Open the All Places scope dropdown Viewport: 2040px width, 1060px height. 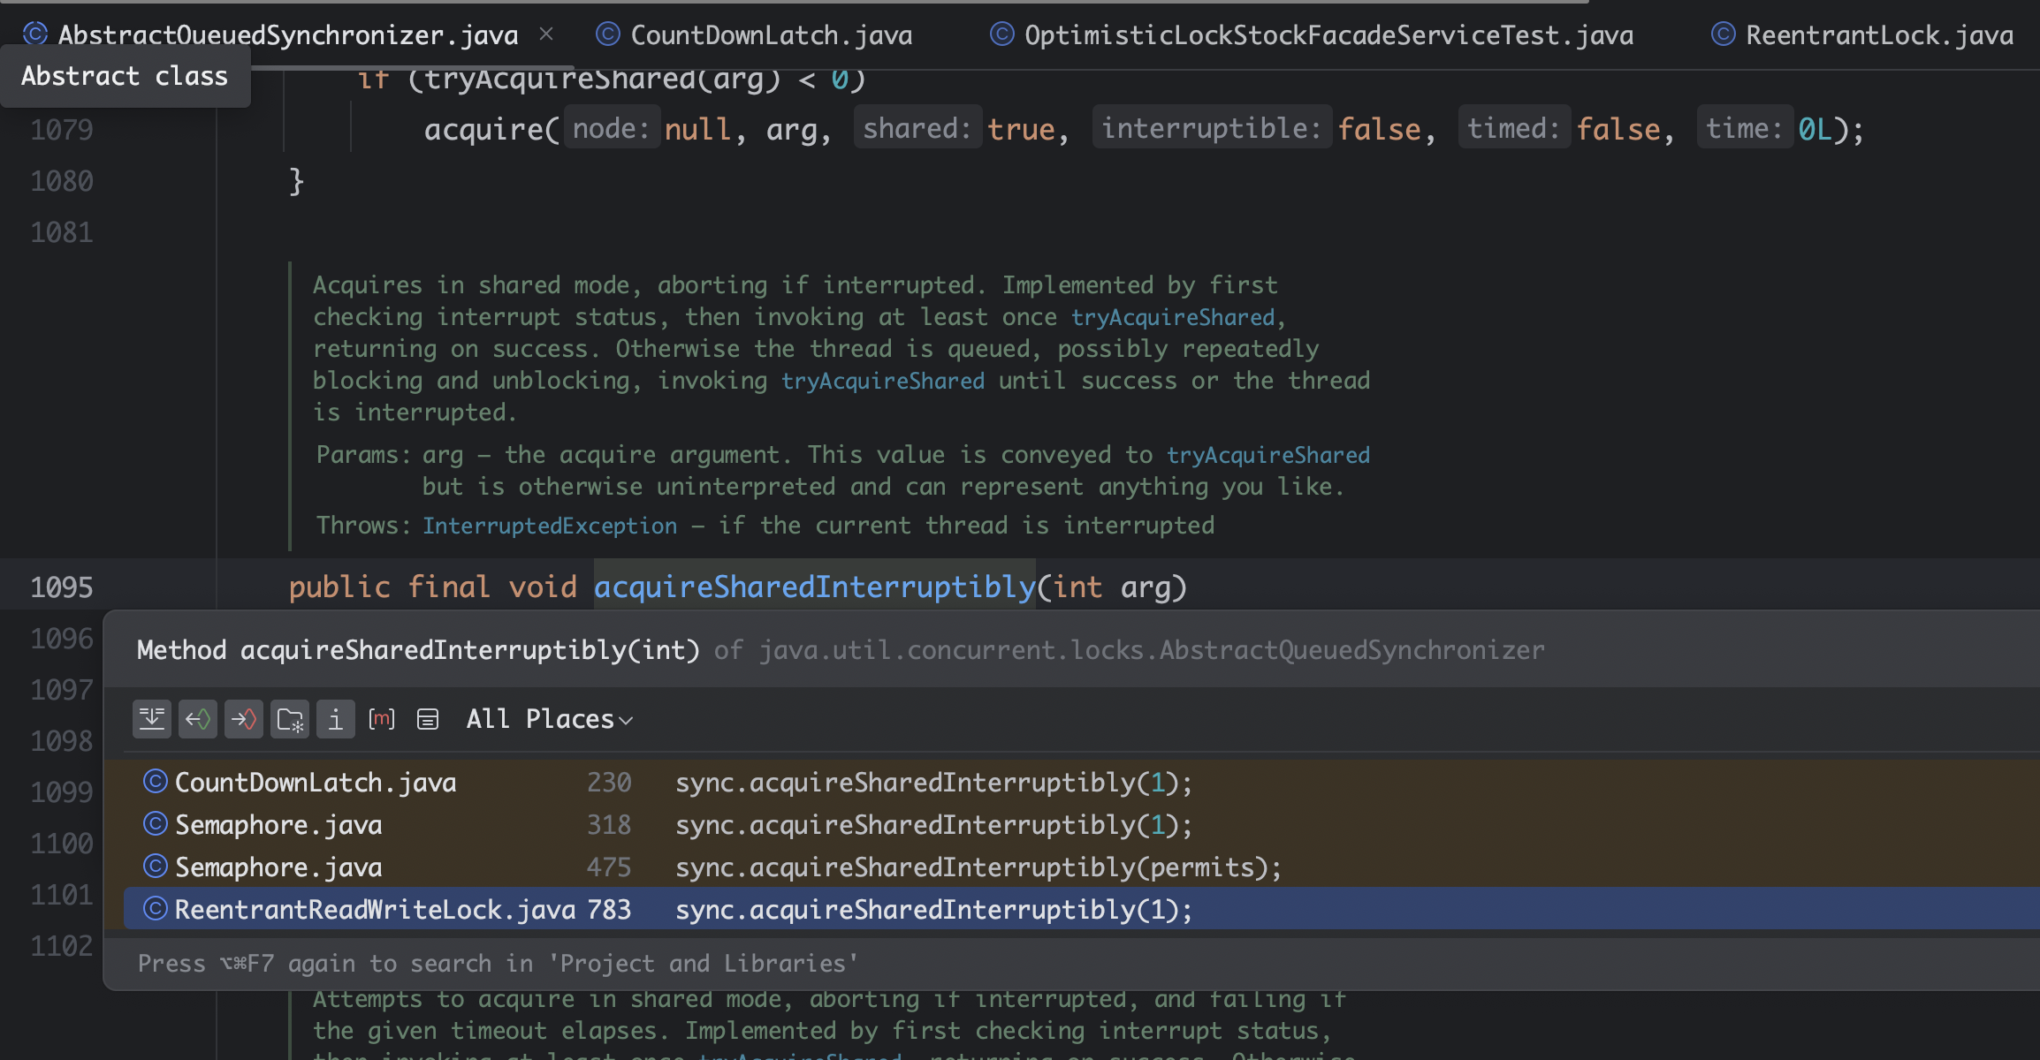[x=549, y=719]
